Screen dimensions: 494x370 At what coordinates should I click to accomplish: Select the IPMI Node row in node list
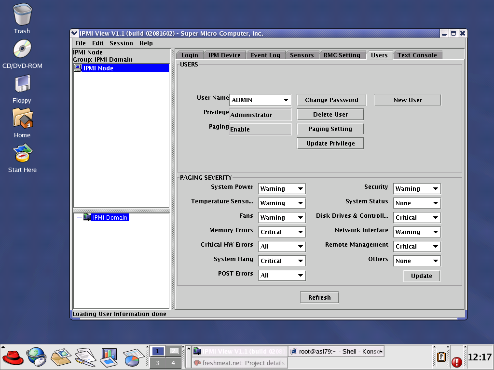[x=121, y=68]
